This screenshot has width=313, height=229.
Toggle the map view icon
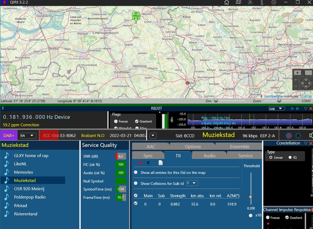pos(238,2)
